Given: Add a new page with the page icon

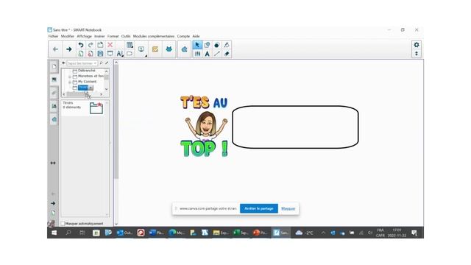Looking at the screenshot, I should (81, 54).
